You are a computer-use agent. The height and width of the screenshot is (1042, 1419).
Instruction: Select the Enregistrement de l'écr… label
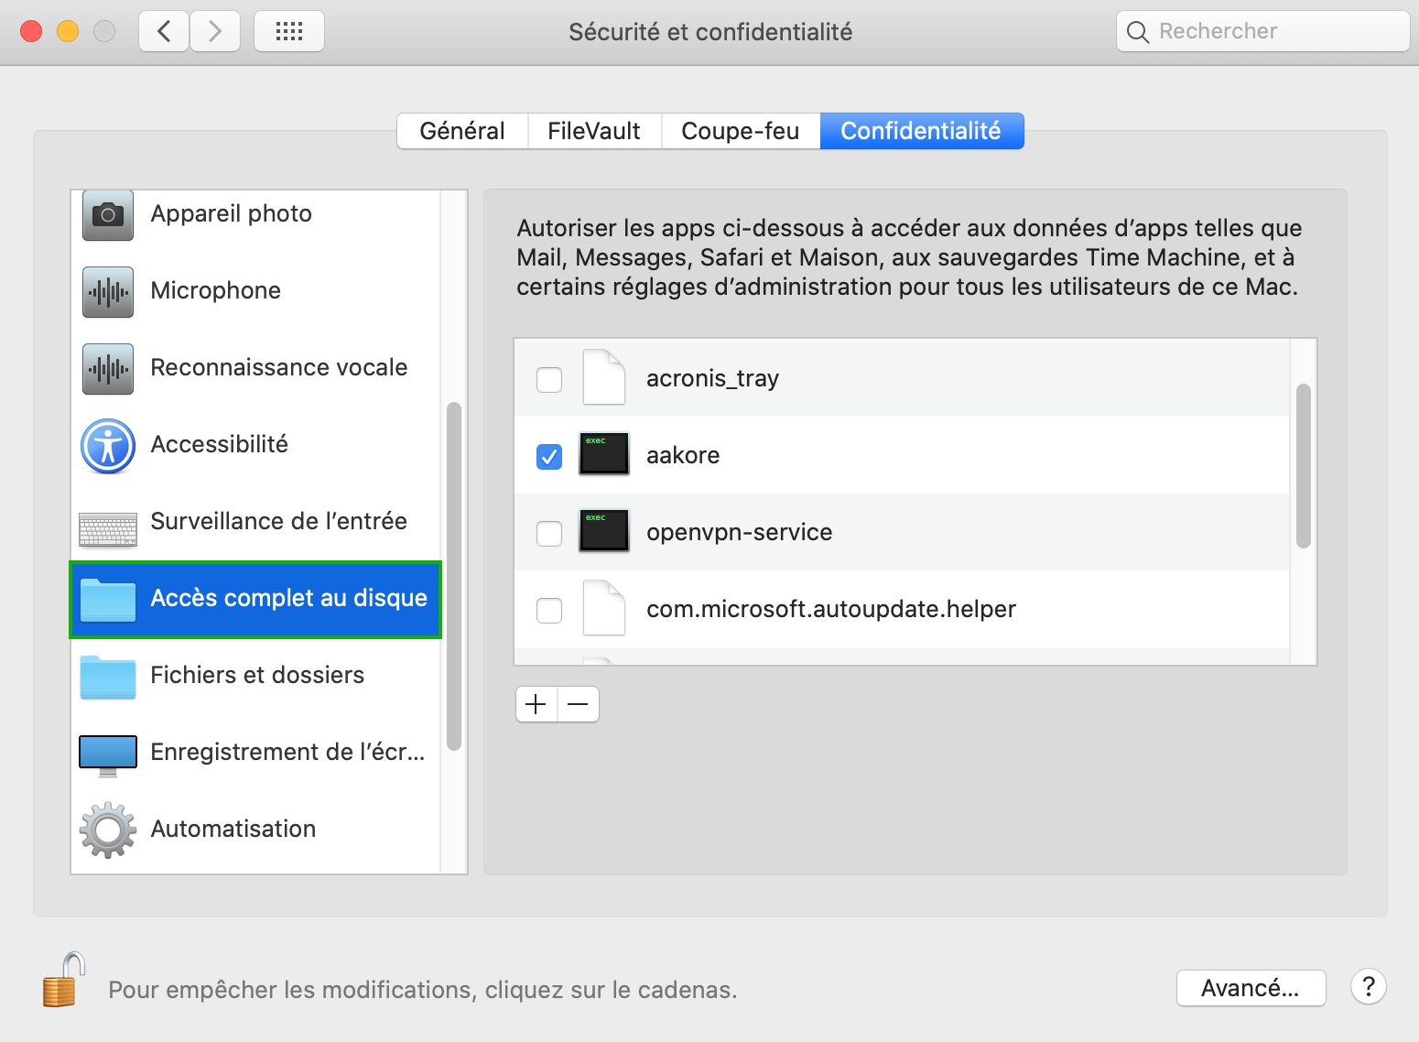click(x=288, y=752)
